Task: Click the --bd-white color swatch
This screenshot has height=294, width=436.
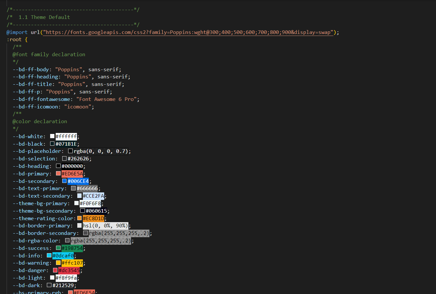Action: (52, 136)
